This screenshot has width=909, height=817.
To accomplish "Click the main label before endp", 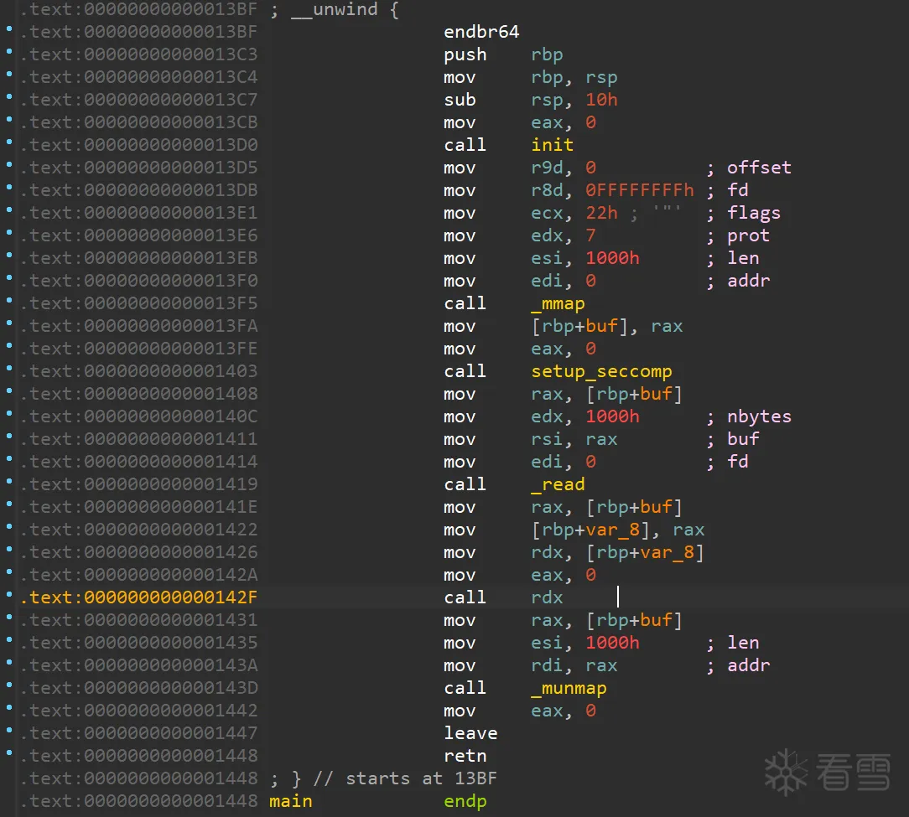I will 290,801.
